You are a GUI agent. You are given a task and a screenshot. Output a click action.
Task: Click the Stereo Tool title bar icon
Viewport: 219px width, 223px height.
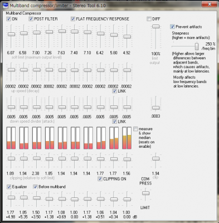6,6
